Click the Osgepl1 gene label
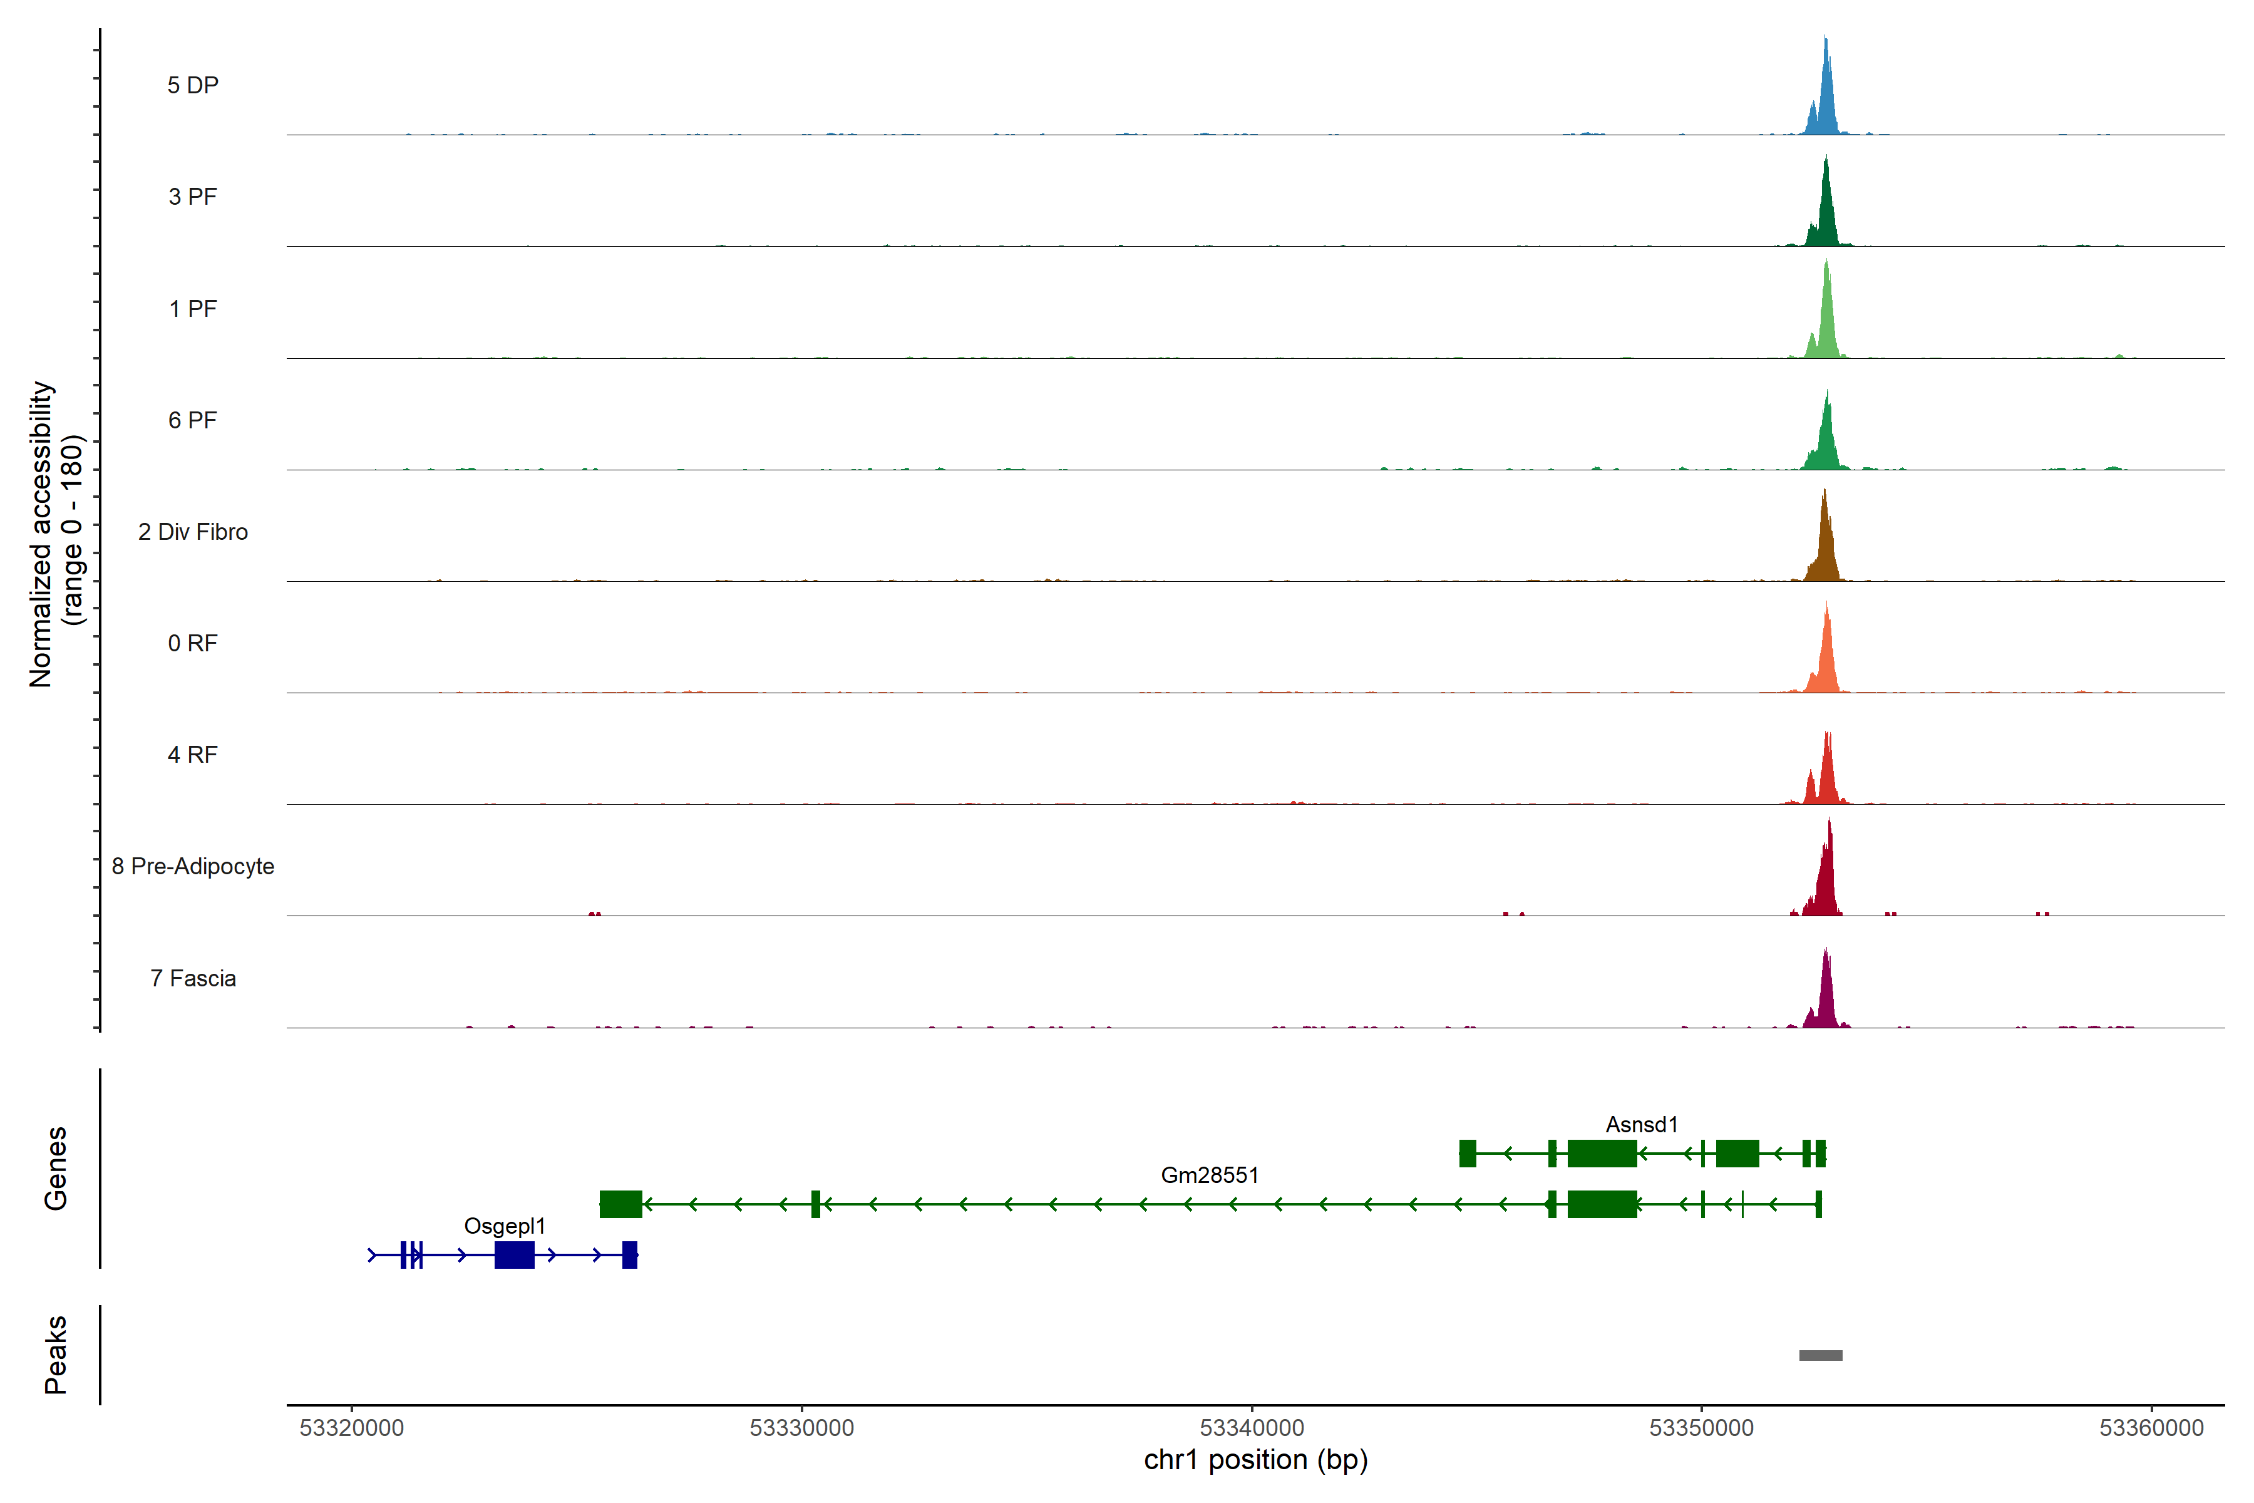Image resolution: width=2254 pixels, height=1503 pixels. 504,1226
